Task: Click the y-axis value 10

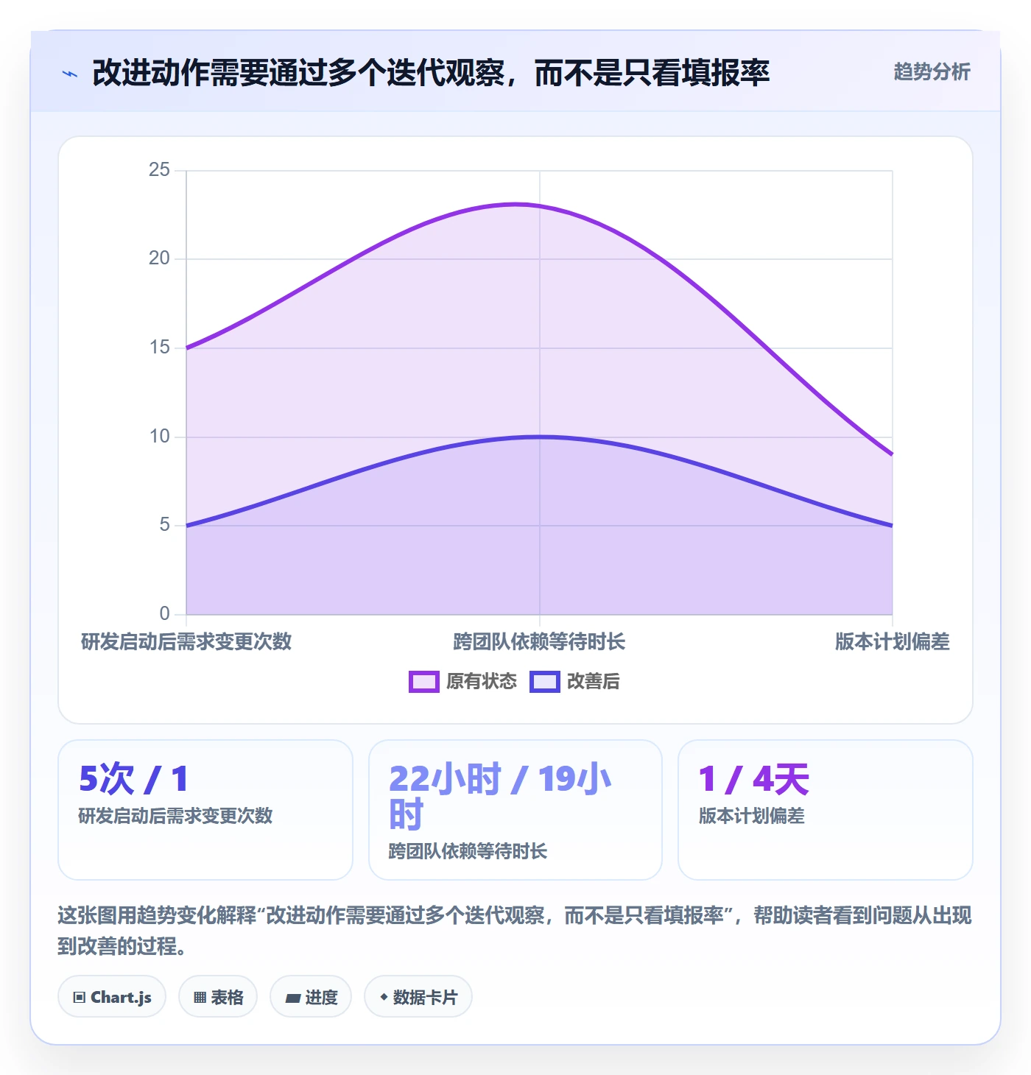Action: 159,437
